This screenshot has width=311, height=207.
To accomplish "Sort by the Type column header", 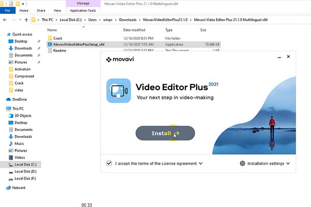I will click(169, 30).
